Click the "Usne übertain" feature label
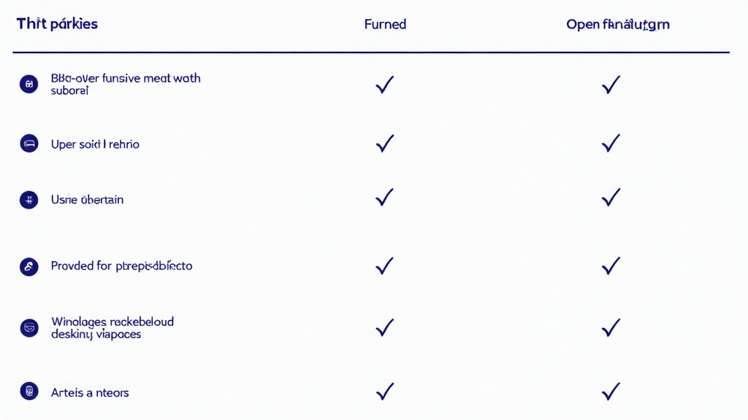 coord(87,199)
